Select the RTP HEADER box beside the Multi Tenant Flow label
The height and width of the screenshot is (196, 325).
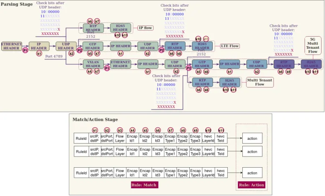pyautogui.click(x=202, y=82)
